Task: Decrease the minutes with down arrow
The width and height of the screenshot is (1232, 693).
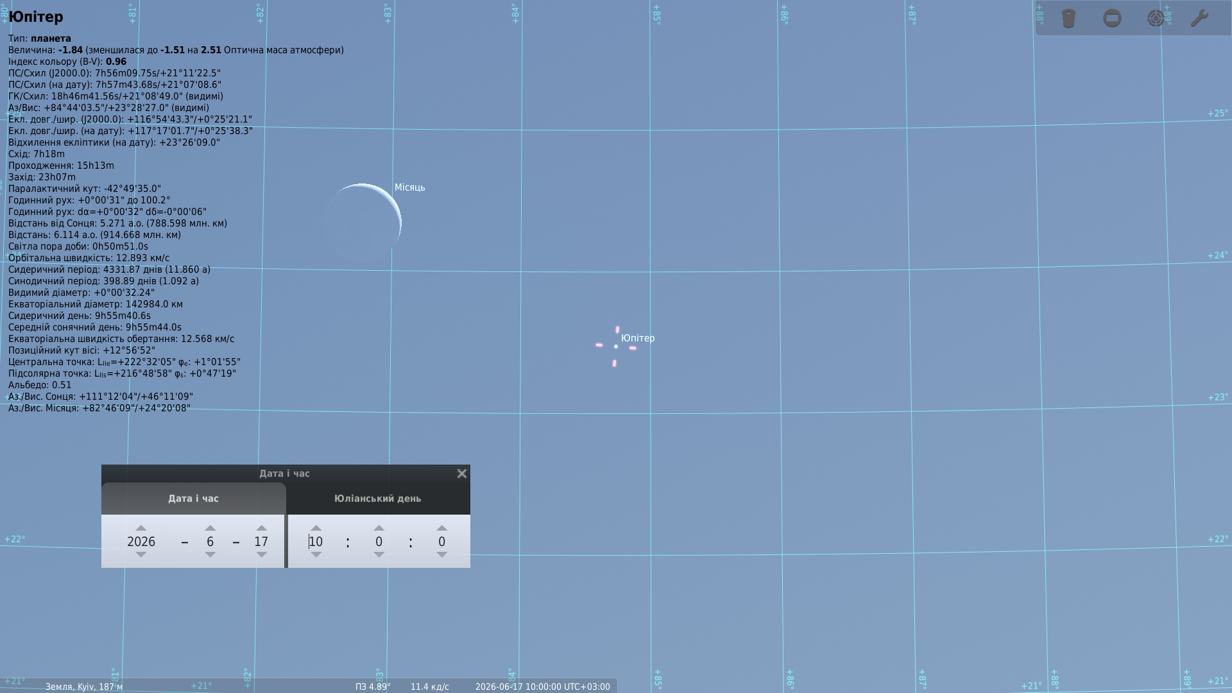Action: point(379,555)
